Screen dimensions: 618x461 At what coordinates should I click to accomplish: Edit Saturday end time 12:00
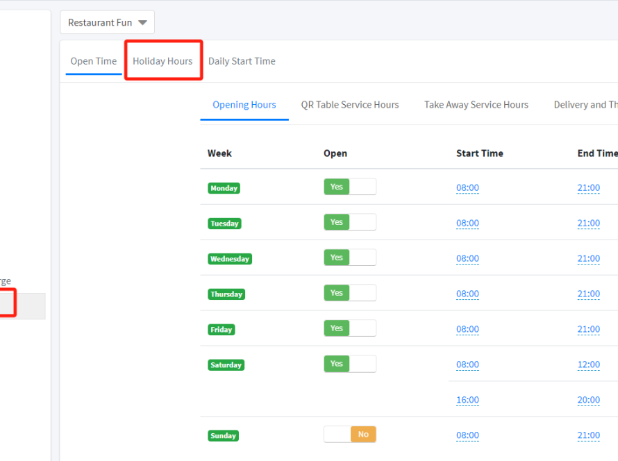point(588,364)
